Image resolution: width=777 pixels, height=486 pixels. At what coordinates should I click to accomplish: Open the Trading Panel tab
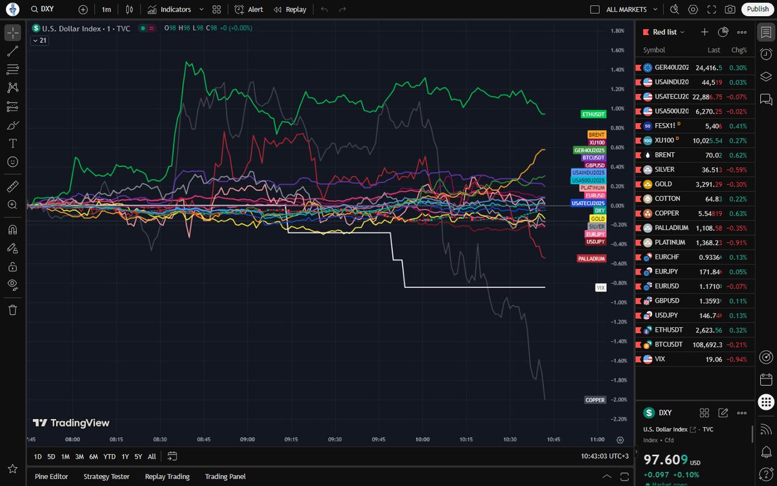[225, 476]
